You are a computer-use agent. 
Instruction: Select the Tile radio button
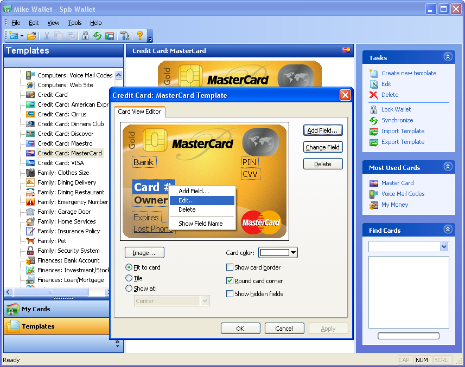pos(129,278)
